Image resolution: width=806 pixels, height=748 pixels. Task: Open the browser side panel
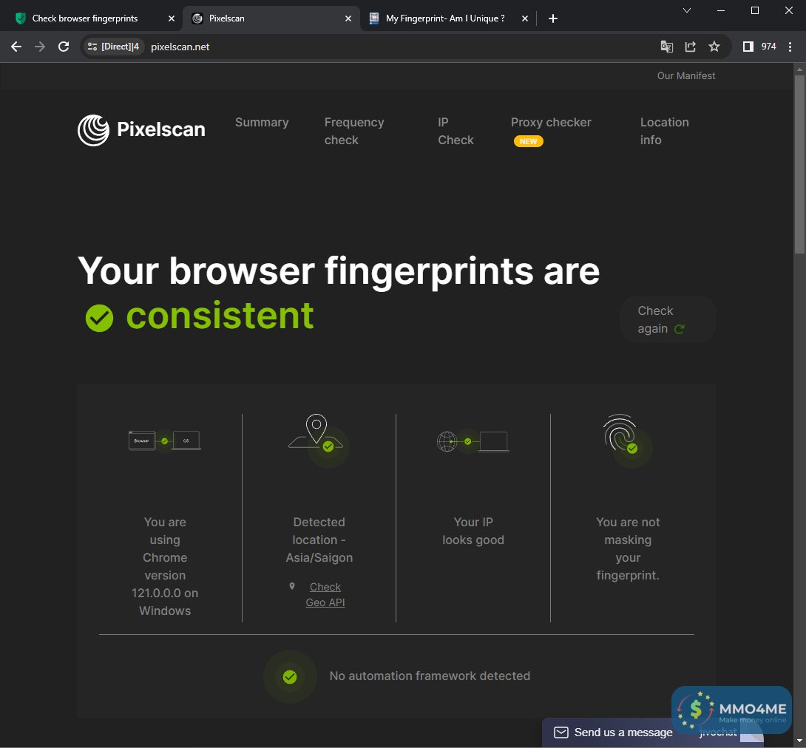(748, 47)
